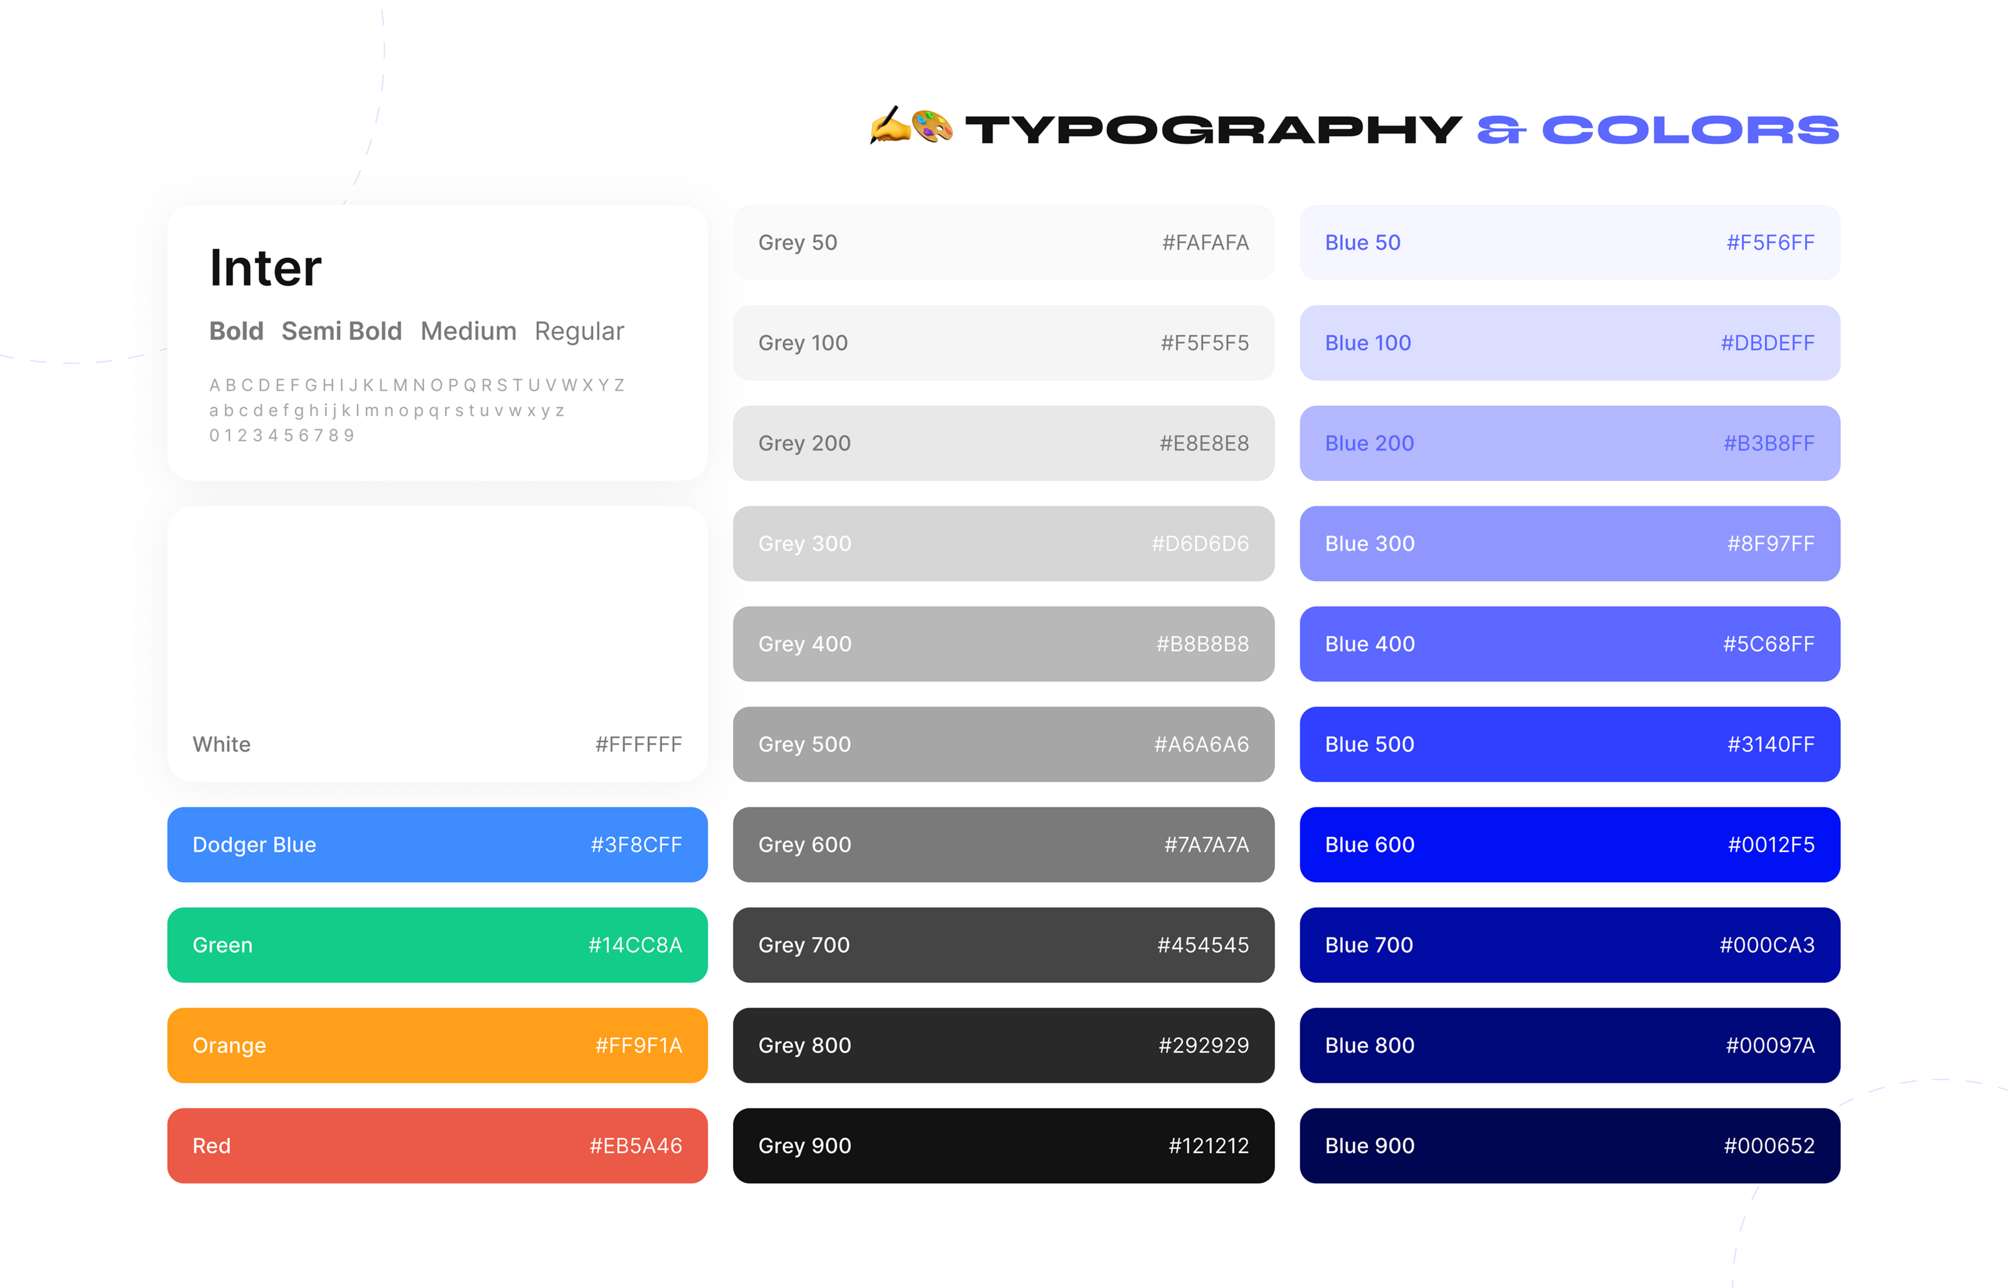Click the White color card
The width and height of the screenshot is (2008, 1288).
coord(437,644)
